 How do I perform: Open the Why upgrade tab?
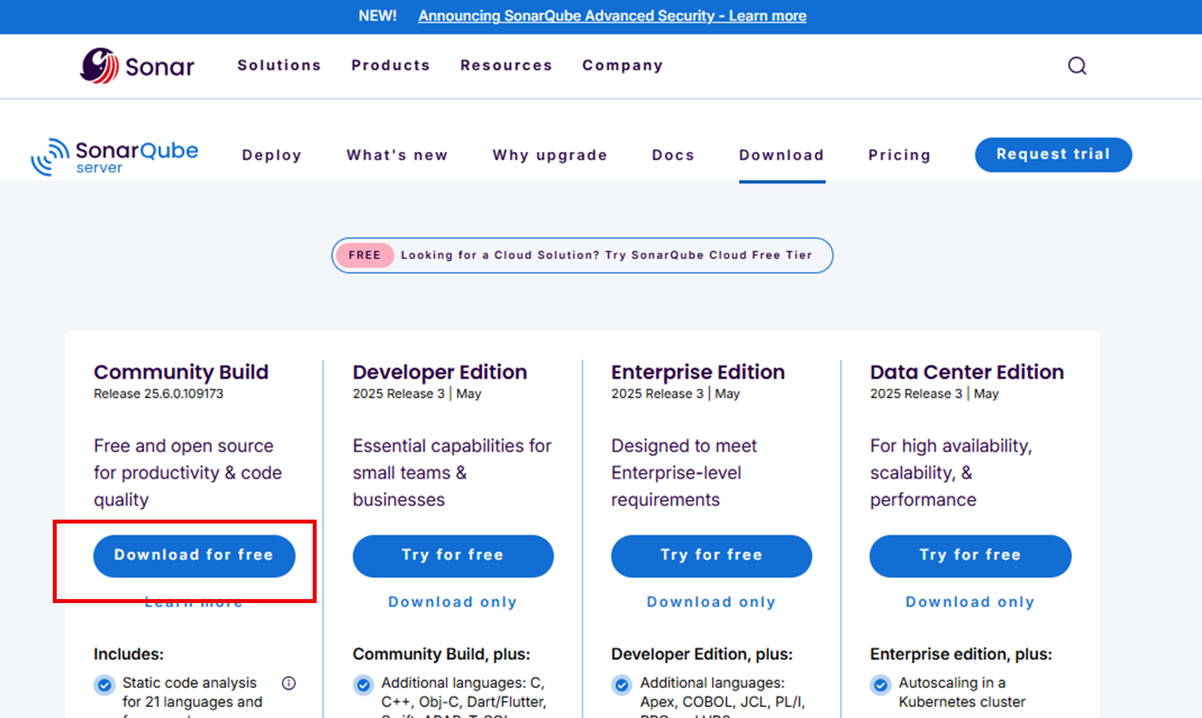550,155
